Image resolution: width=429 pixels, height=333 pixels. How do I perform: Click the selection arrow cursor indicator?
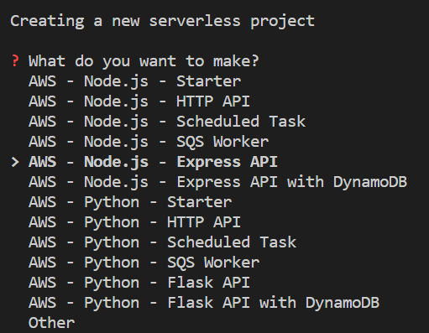[15, 162]
